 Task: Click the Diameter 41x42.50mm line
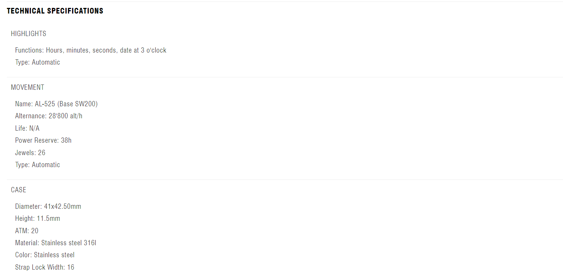[x=48, y=207]
